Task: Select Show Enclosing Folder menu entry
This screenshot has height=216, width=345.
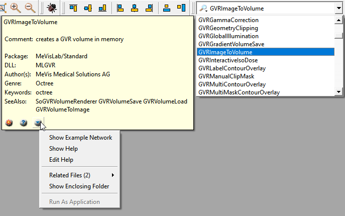Action: pos(79,186)
